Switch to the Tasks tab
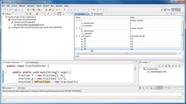The image size is (186, 104). 21,88
